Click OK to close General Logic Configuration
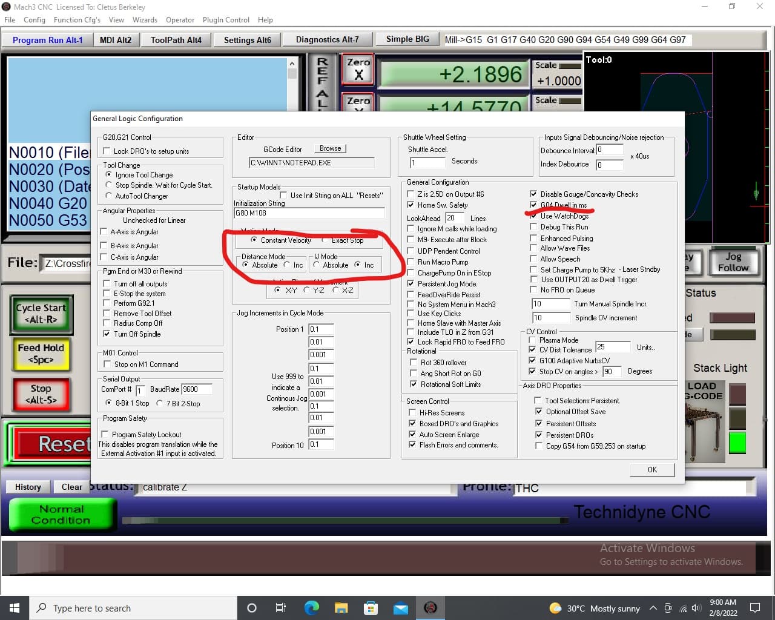The image size is (775, 620). [x=652, y=470]
